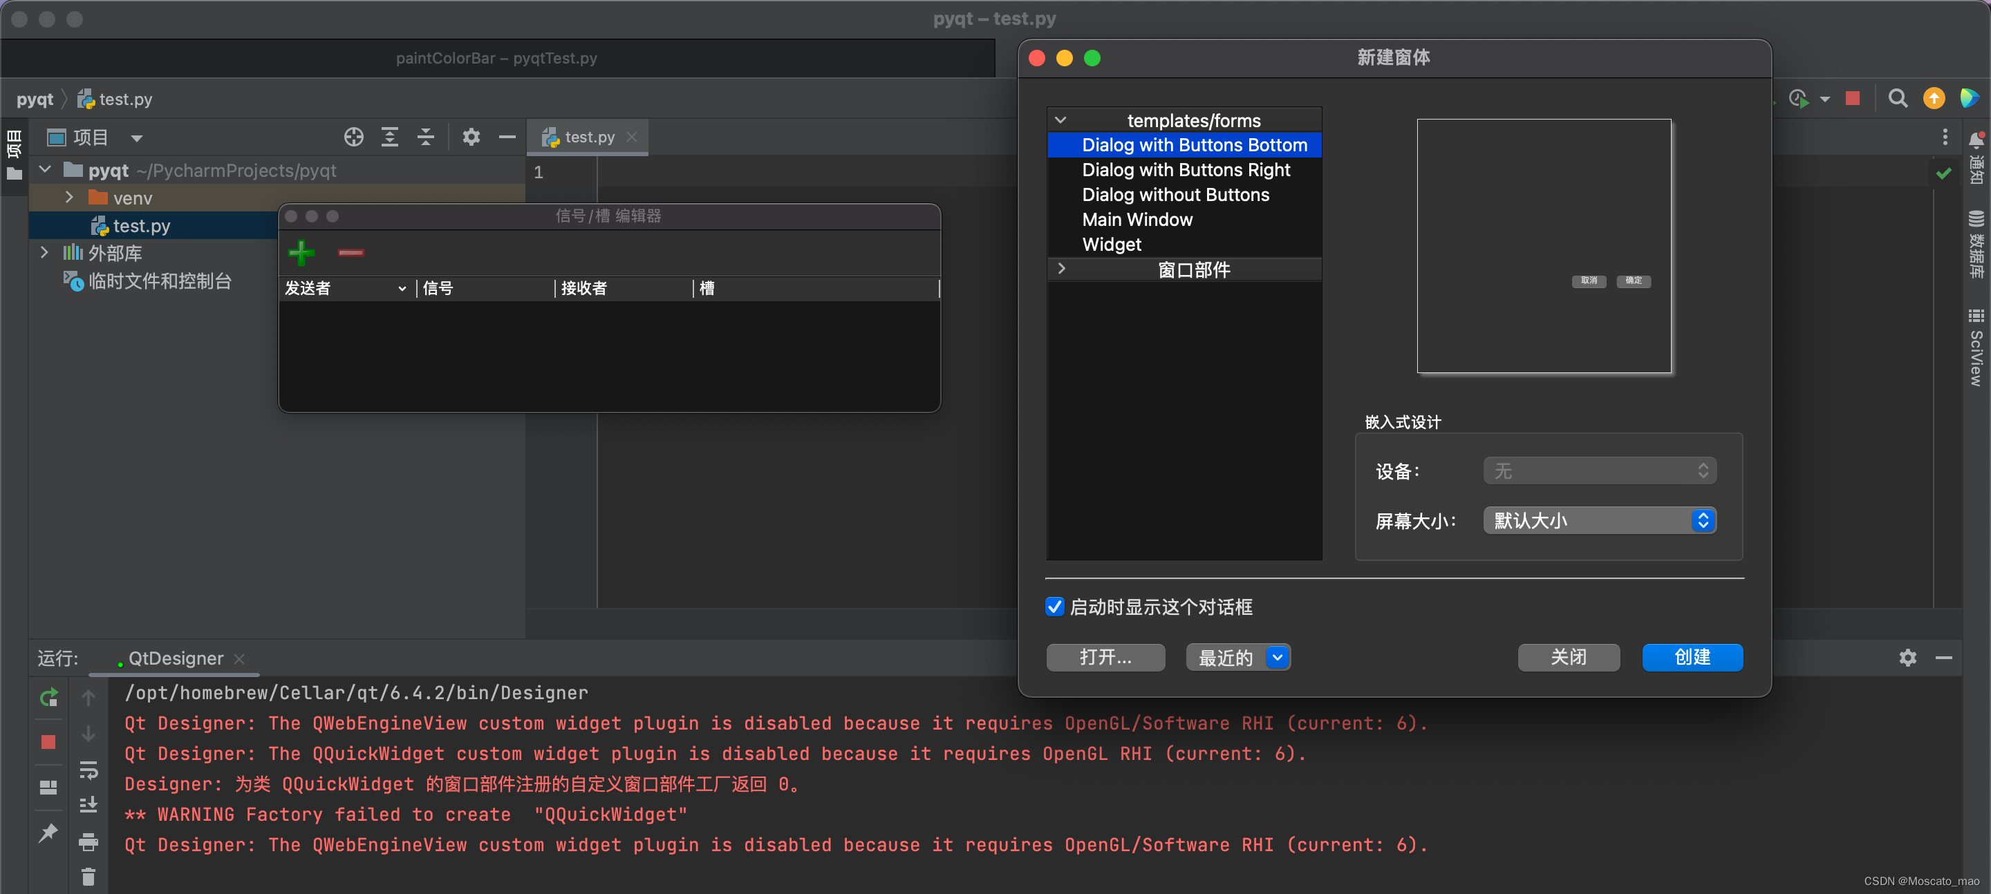
Task: Open project panel settings gear
Action: (x=471, y=137)
